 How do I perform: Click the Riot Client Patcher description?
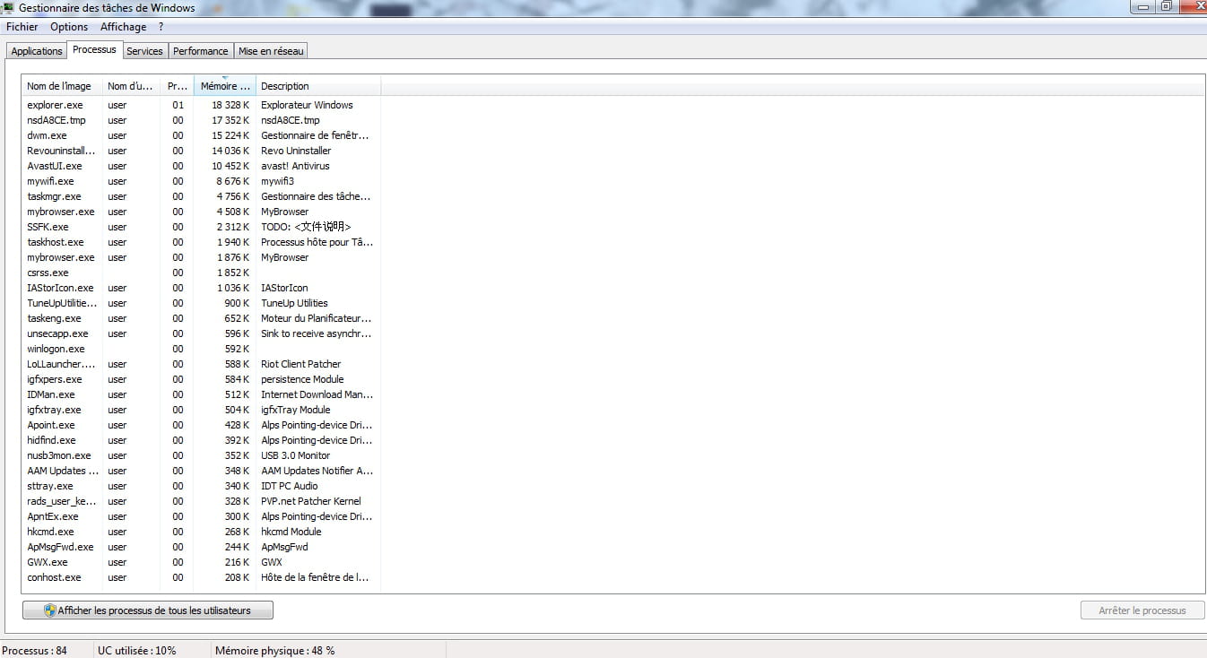coord(300,364)
